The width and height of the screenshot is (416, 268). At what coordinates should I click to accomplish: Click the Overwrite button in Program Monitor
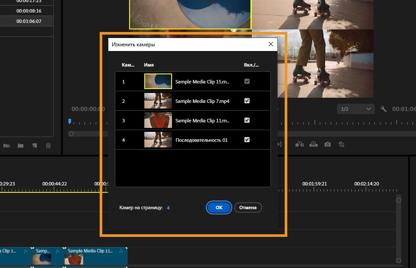point(313,144)
